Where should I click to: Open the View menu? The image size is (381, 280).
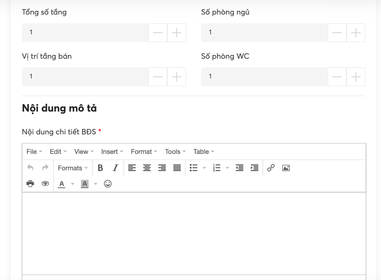[x=84, y=152]
